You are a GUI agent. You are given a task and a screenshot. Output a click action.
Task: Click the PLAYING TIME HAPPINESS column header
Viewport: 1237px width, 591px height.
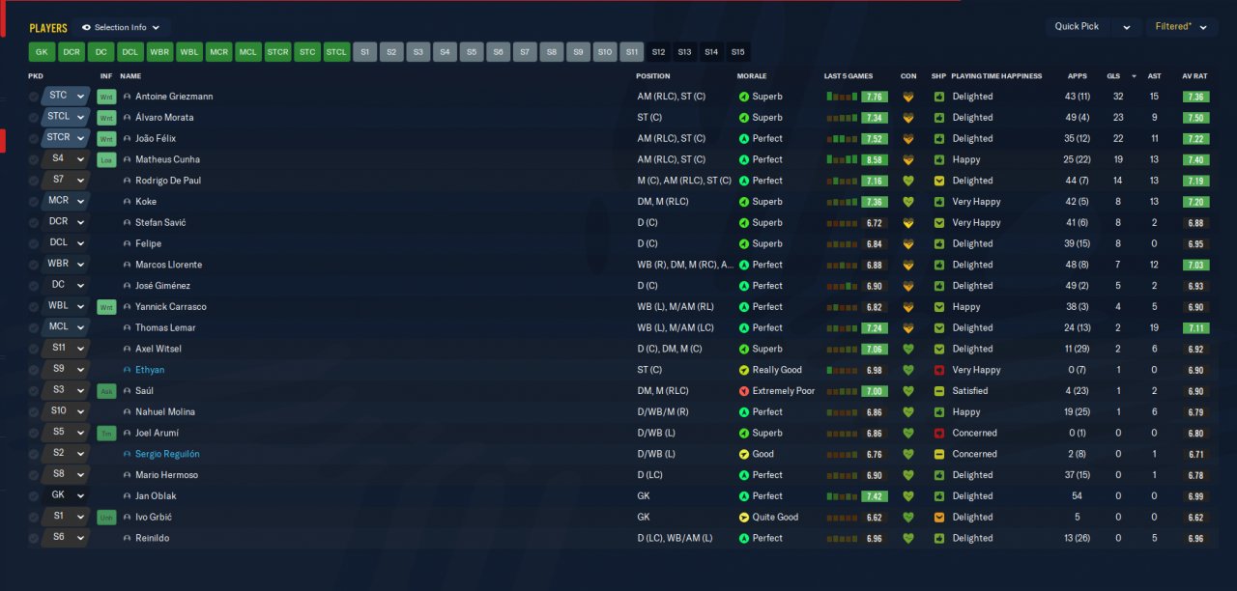tap(996, 76)
